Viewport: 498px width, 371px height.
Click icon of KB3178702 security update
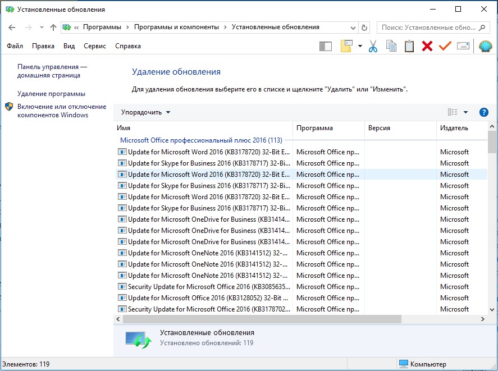[122, 309]
